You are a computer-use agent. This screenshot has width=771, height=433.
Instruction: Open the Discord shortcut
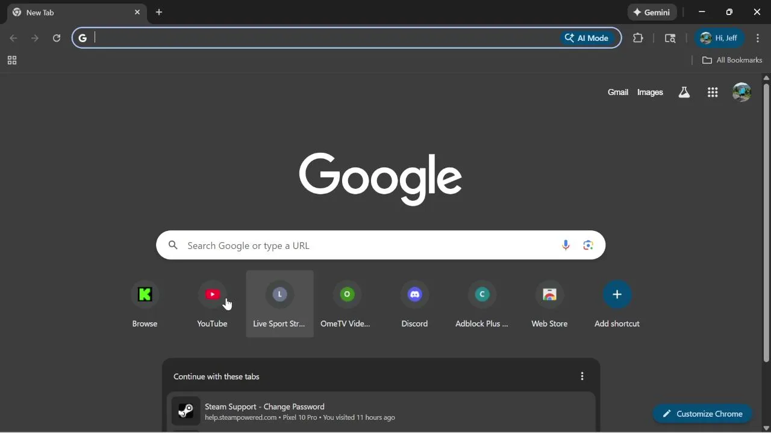[x=414, y=304]
